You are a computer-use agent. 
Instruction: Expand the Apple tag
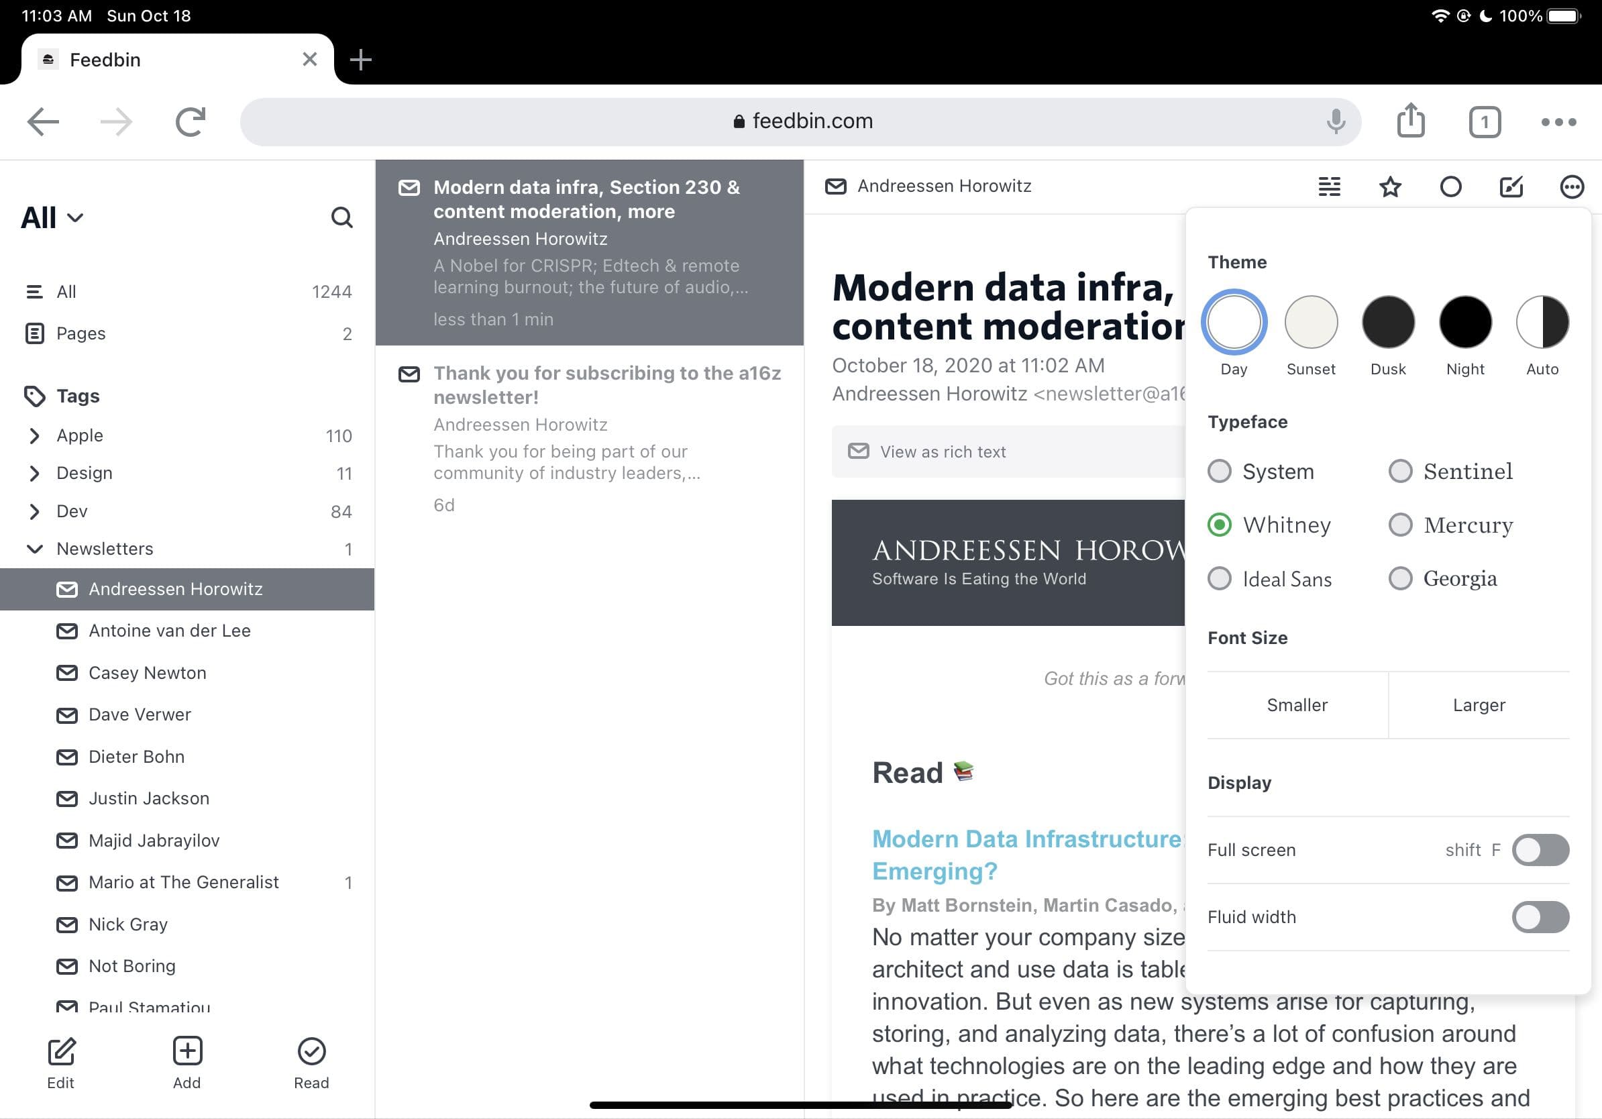click(34, 435)
